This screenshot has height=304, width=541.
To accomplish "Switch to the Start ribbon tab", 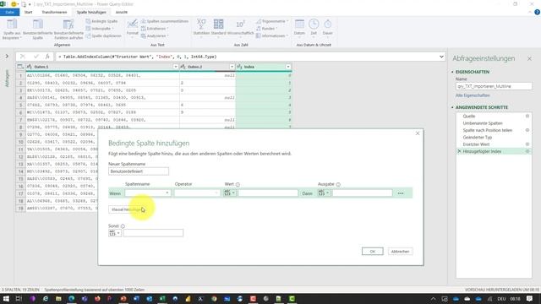I will (x=28, y=12).
